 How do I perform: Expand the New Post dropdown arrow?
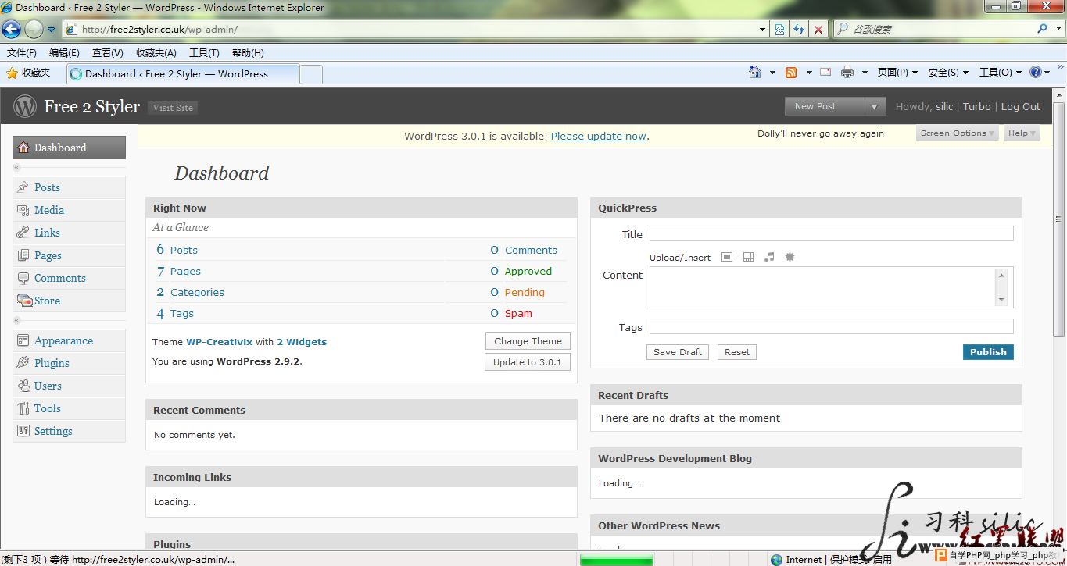[x=875, y=106]
